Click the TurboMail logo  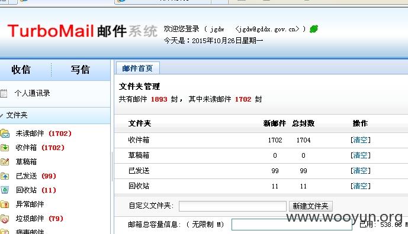pos(83,31)
